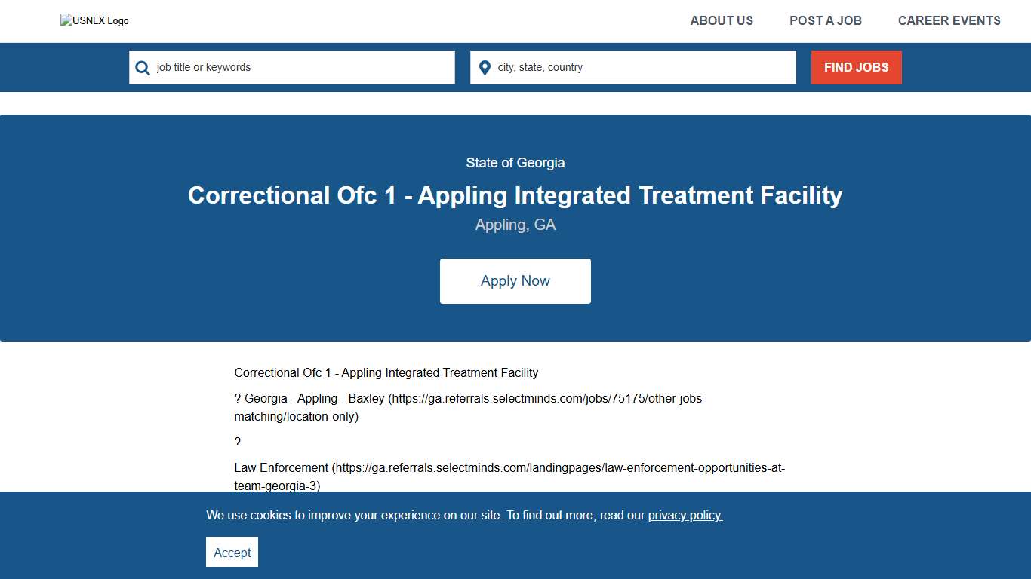1031x579 pixels.
Task: Click the search magnifier icon
Action: 142,67
